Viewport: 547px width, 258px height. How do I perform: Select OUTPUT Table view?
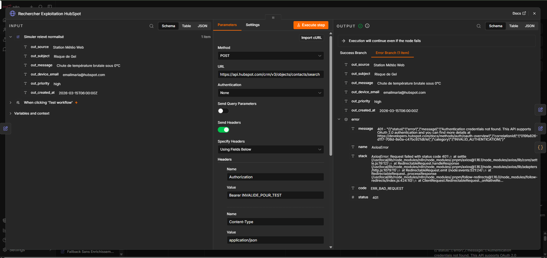pyautogui.click(x=514, y=26)
